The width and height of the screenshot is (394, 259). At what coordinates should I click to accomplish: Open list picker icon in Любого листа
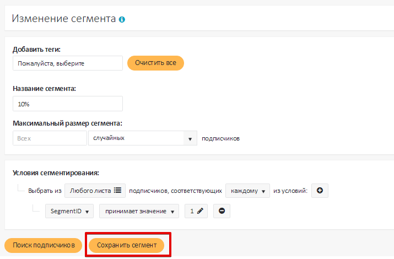(117, 191)
